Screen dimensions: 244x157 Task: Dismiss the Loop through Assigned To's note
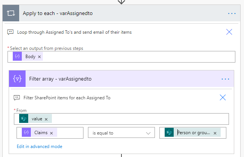tap(229, 32)
